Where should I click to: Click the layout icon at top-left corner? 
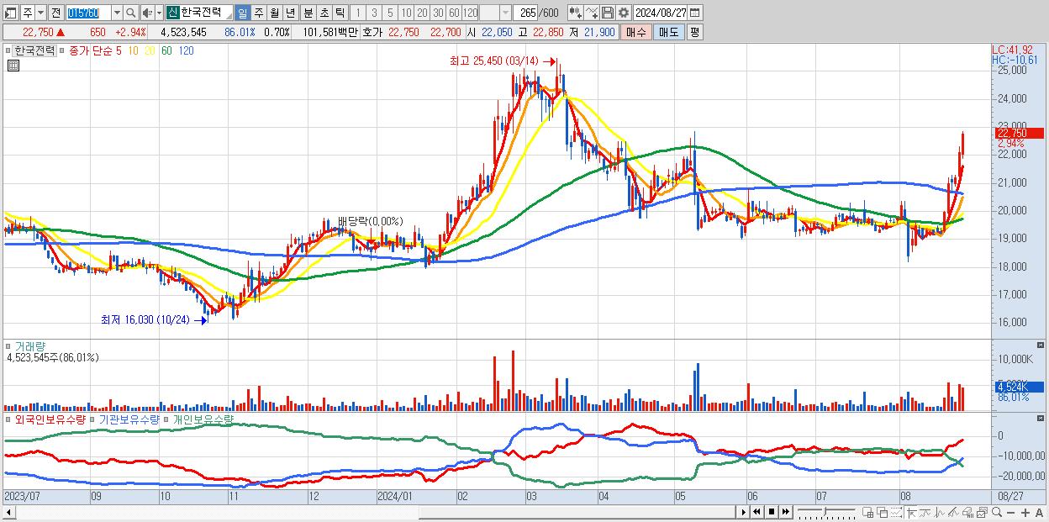tap(10, 13)
